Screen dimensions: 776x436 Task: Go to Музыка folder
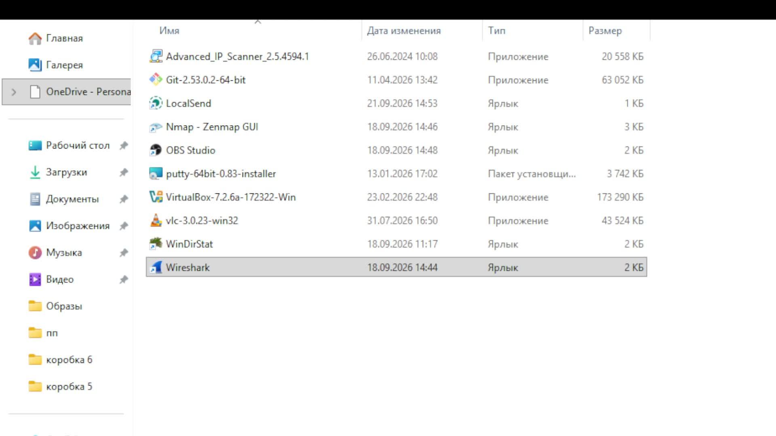(64, 253)
